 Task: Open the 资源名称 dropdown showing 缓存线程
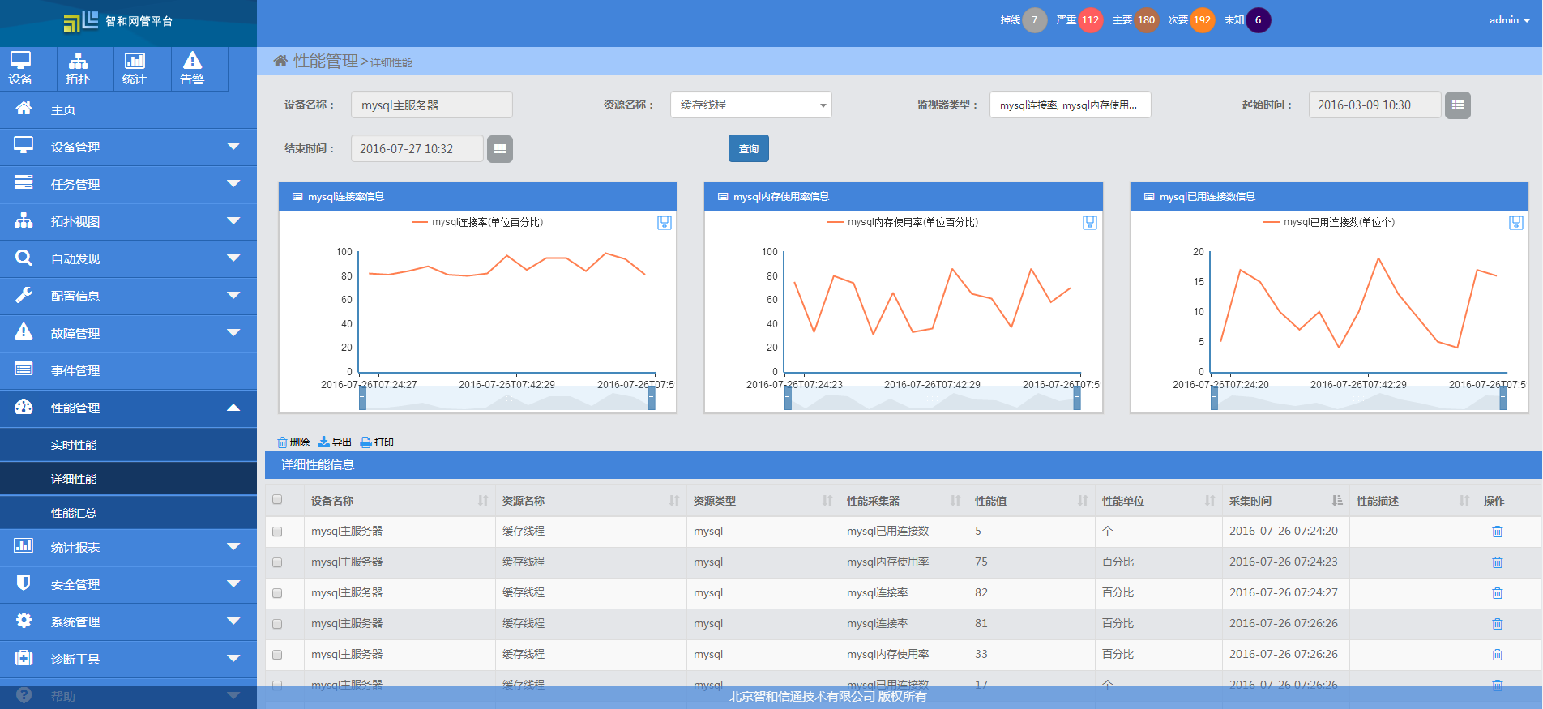[750, 105]
